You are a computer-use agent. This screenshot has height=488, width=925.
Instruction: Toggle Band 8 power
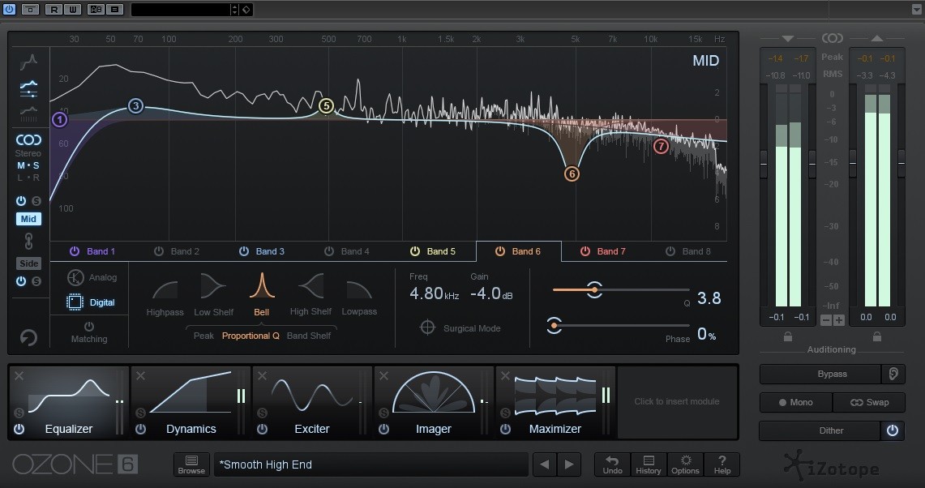click(670, 251)
